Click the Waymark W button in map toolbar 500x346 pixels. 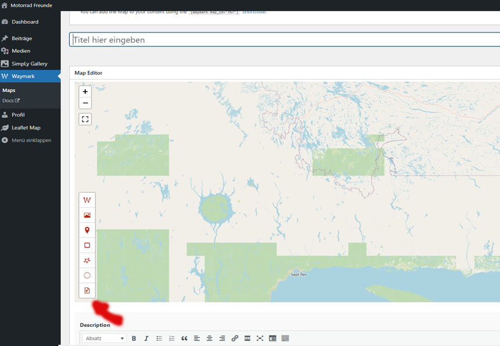pos(87,200)
